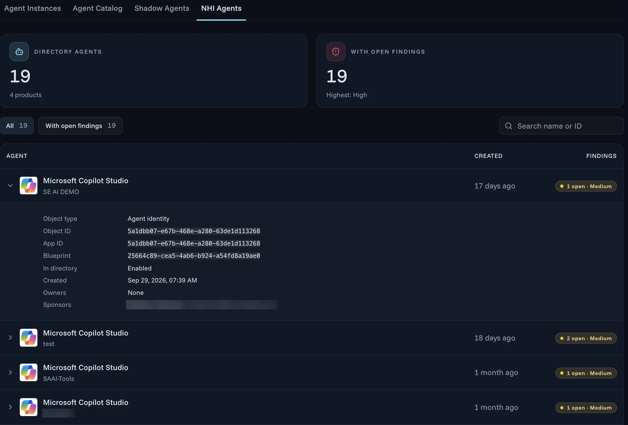Click the Open Findings shield icon
628x425 pixels.
click(x=336, y=52)
